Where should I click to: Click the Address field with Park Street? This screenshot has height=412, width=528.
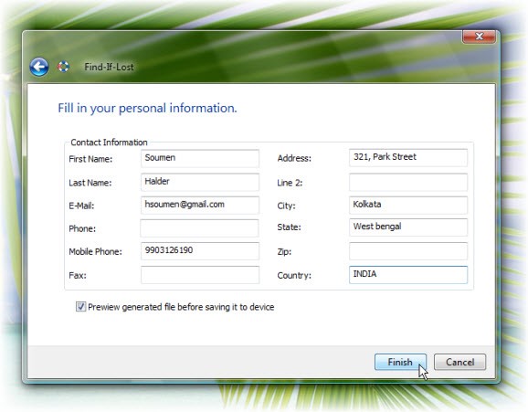[408, 157]
